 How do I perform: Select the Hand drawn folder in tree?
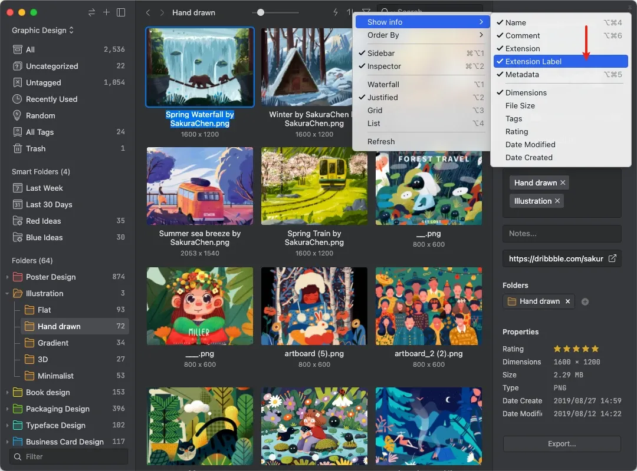pyautogui.click(x=75, y=327)
